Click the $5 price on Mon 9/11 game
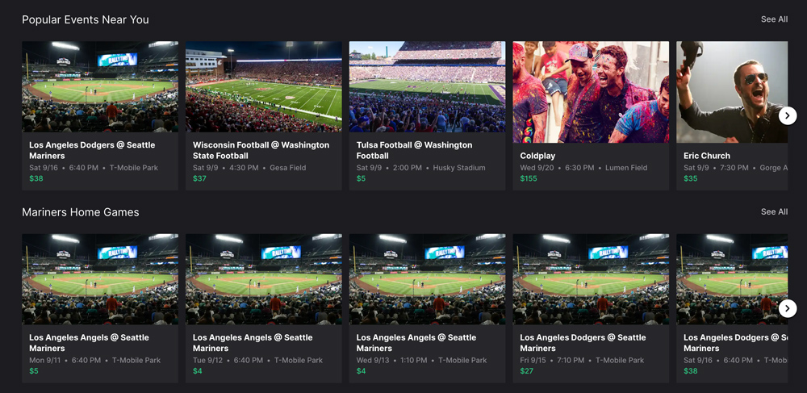The height and width of the screenshot is (393, 807). tap(33, 371)
